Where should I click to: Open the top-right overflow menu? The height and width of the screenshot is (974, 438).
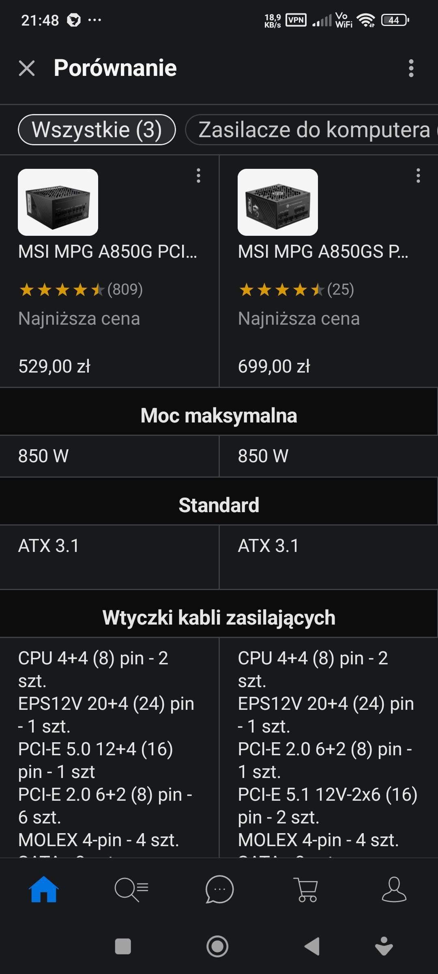click(x=411, y=68)
